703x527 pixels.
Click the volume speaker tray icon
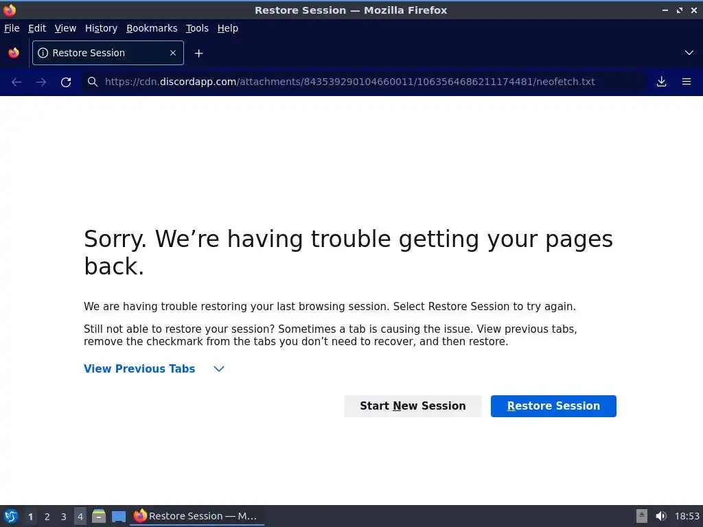pyautogui.click(x=661, y=516)
